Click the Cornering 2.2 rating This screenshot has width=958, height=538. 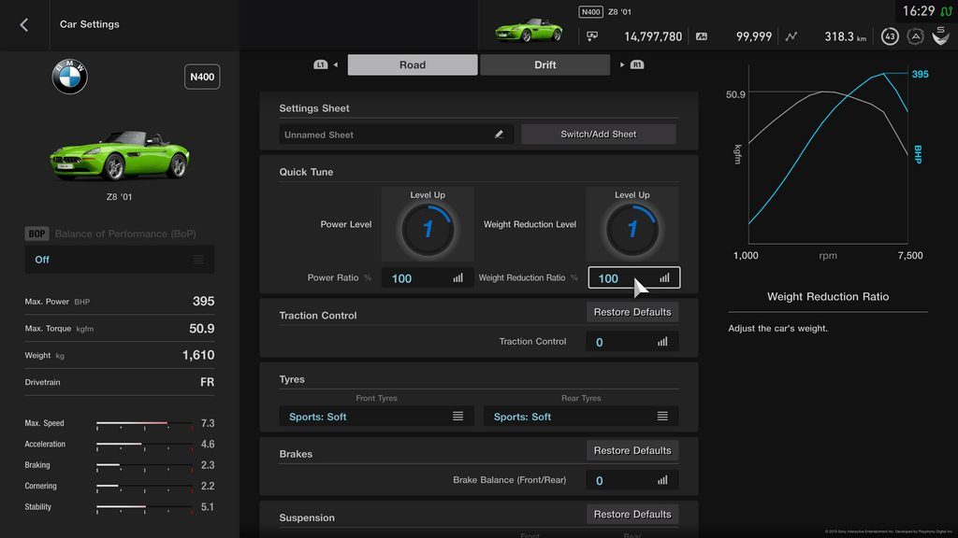coord(208,486)
